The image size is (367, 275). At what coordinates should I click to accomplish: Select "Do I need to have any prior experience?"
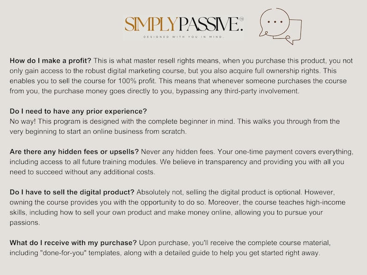[x=78, y=111]
